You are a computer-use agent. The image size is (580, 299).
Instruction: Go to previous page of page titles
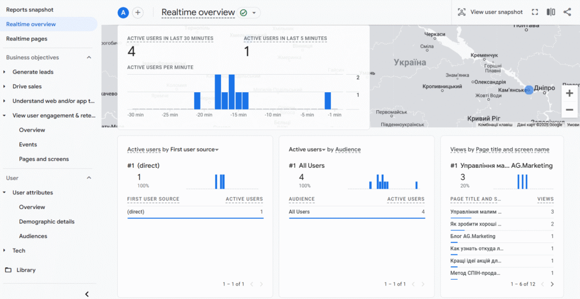pos(542,284)
